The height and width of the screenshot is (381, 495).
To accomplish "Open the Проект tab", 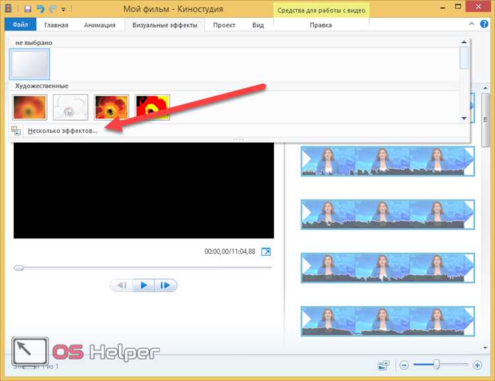I will [224, 25].
